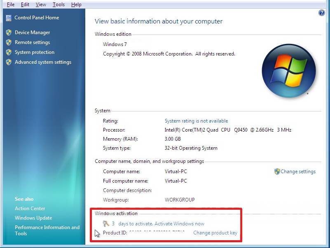Click 'Virtual-PC' next to Full computer name
Viewport: 330px width, 248px height.
176,181
